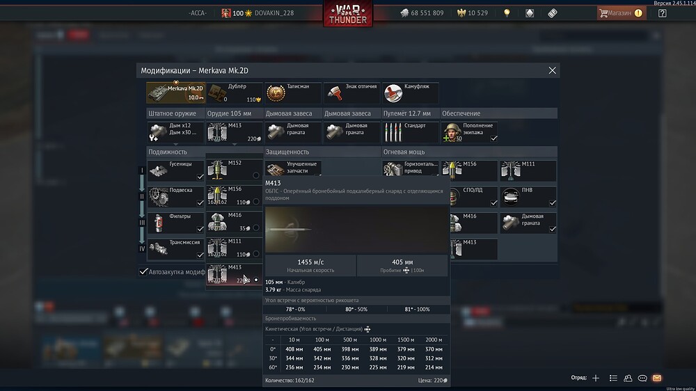696x391 pixels.
Task: Select the M156 shell in dropdown list
Action: pos(234,195)
